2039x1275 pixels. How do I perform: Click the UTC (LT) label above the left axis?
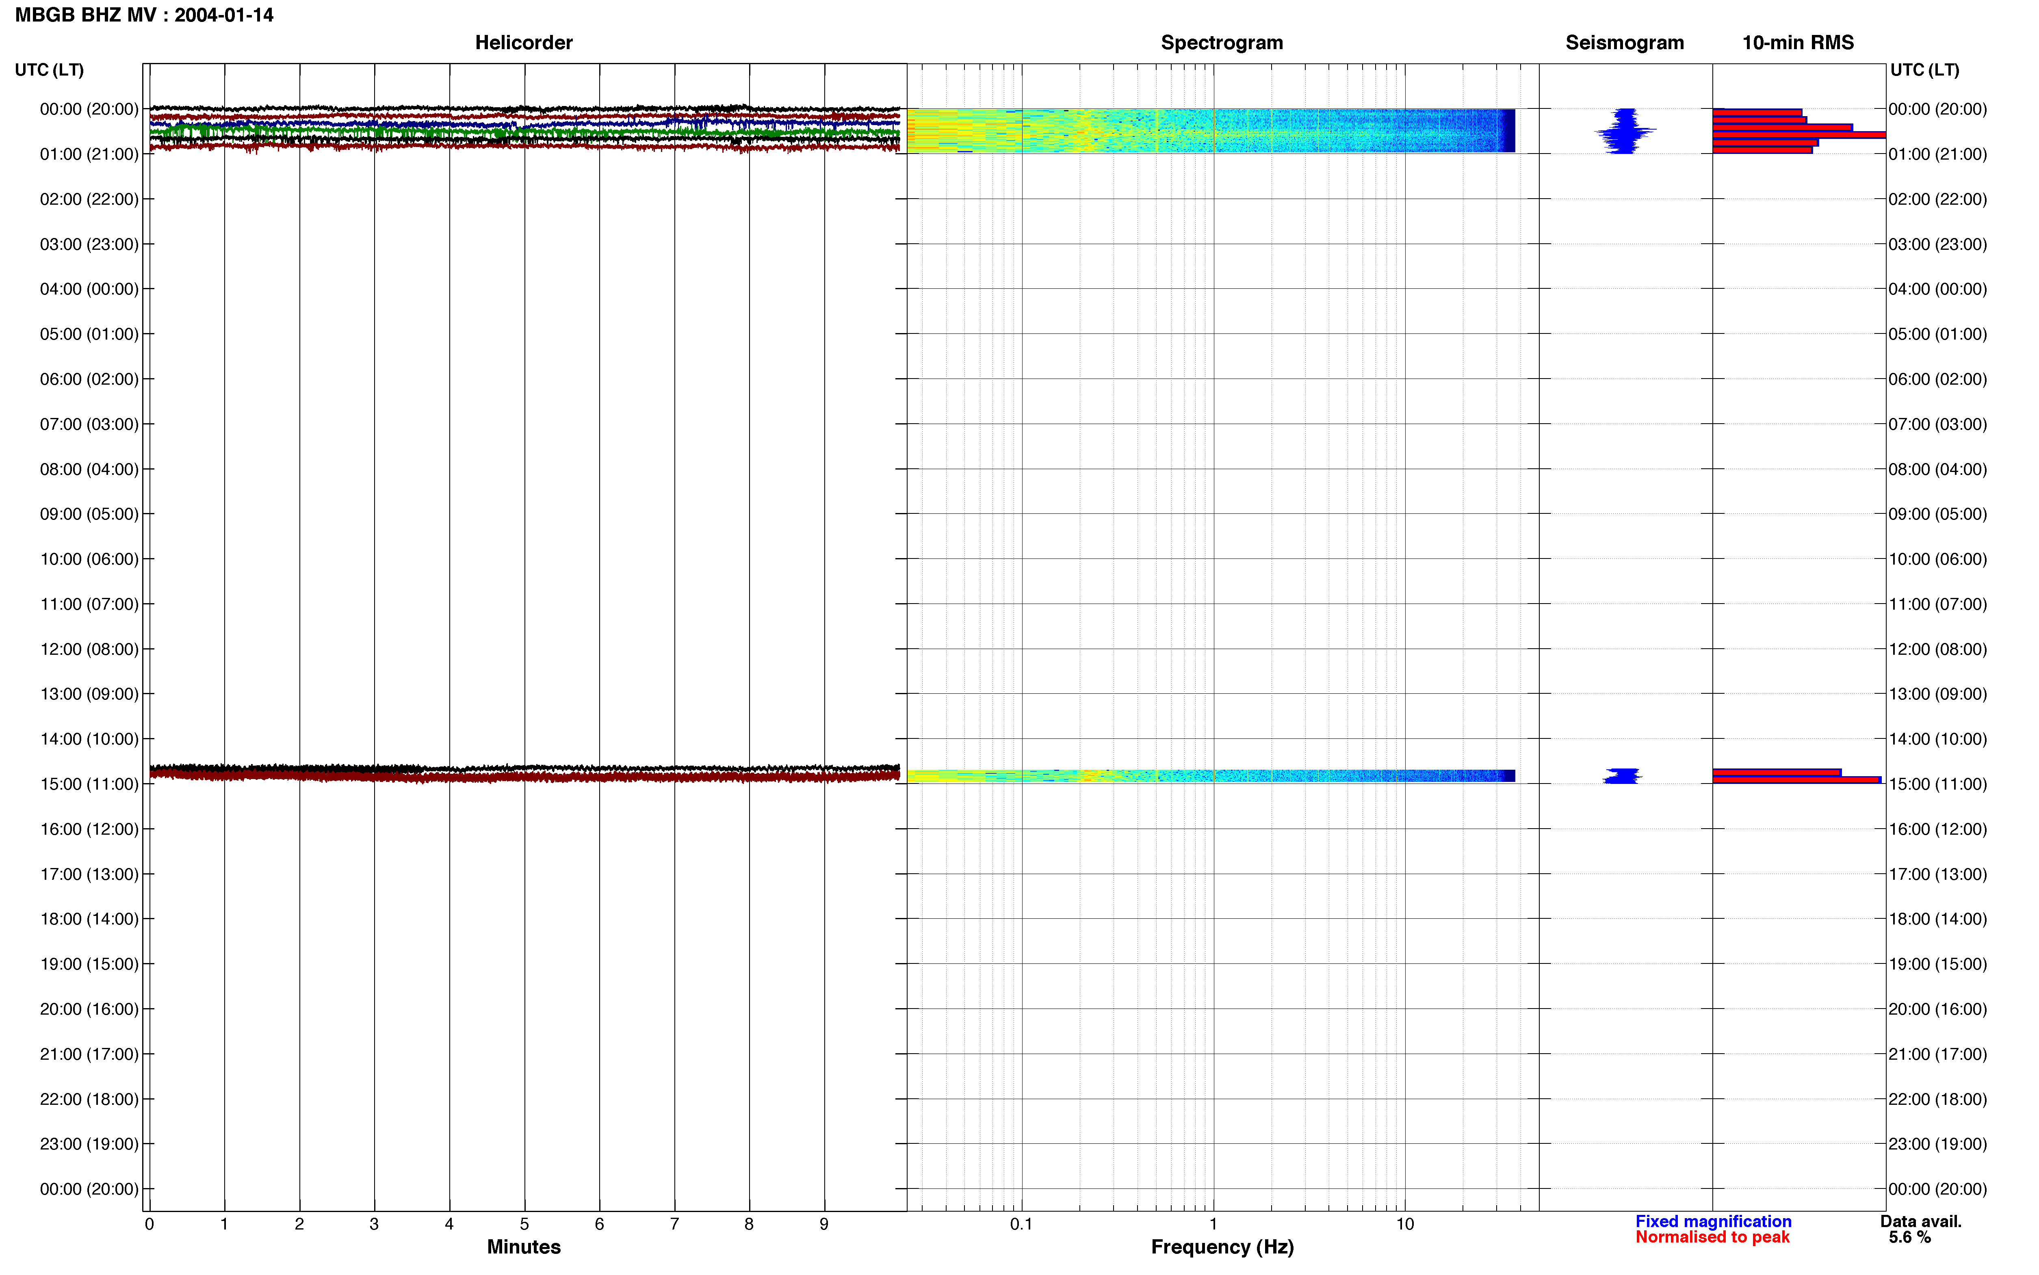[x=49, y=70]
